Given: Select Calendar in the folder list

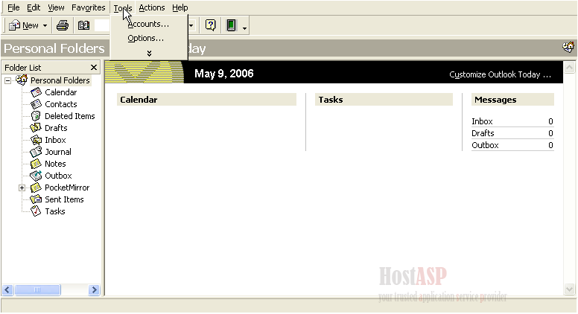Looking at the screenshot, I should [61, 92].
